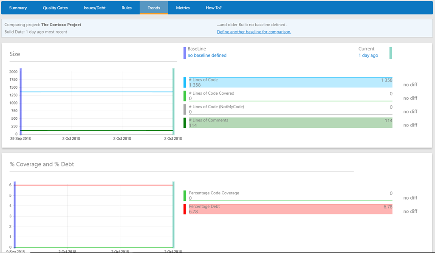
Task: Switch to the Quality Gates tab
Action: click(55, 8)
